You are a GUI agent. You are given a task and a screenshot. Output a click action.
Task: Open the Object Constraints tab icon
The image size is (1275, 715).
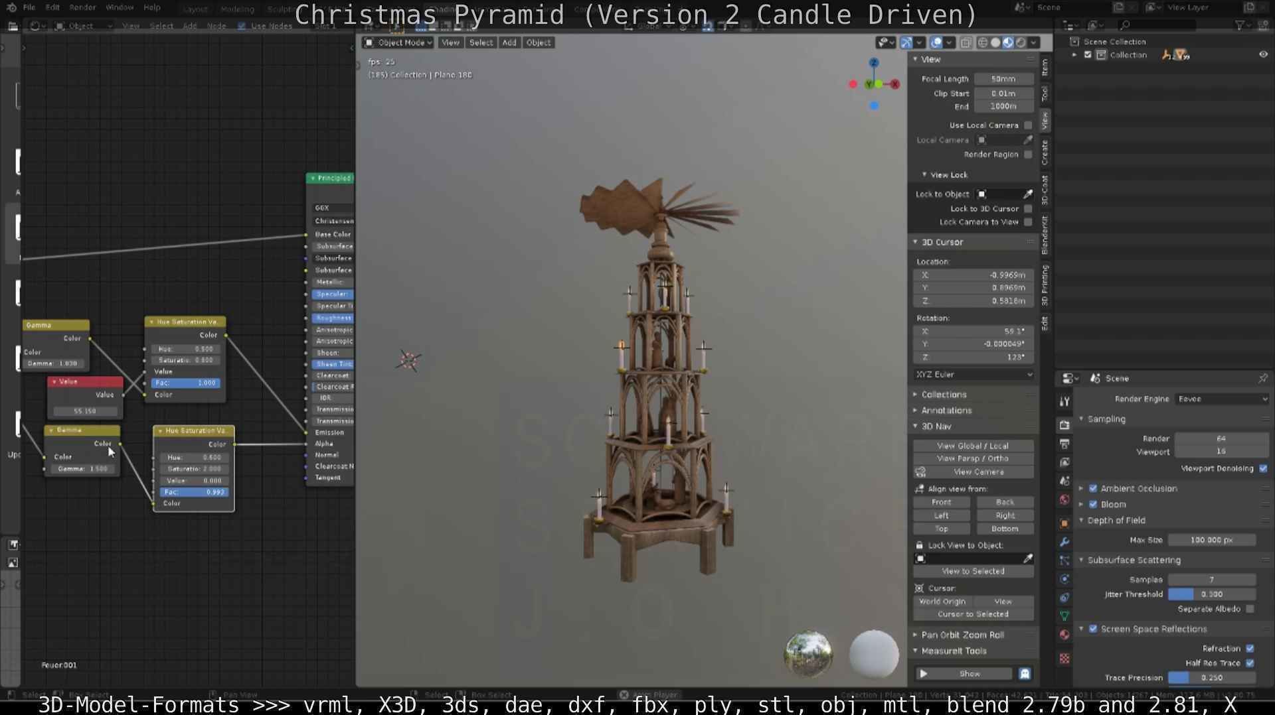point(1064,598)
